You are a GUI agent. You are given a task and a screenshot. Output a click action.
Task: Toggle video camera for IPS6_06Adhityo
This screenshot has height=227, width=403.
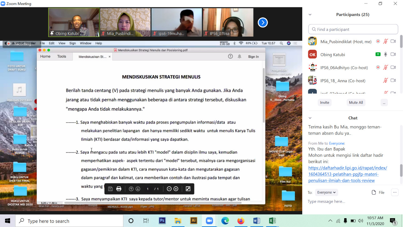point(393,67)
